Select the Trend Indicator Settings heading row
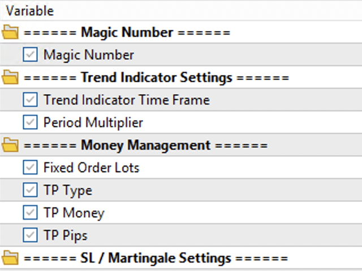Screen dimensions: 362x271 [181, 77]
